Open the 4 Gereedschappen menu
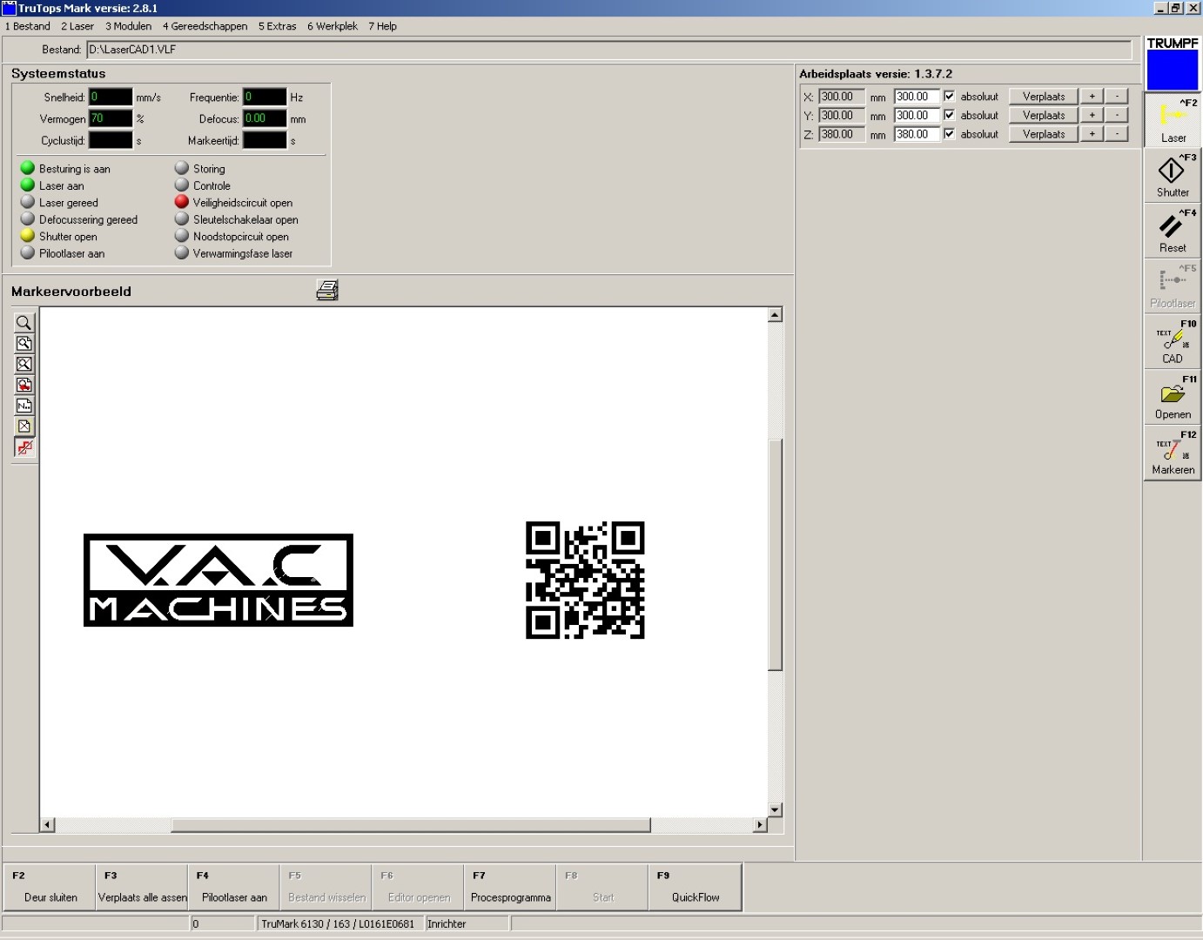This screenshot has width=1203, height=940. [x=205, y=26]
